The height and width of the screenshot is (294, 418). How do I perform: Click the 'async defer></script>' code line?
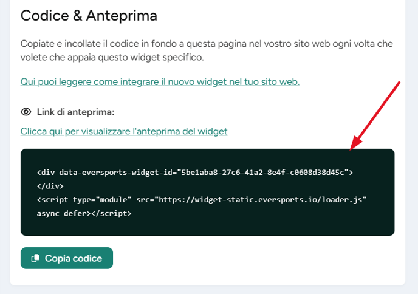point(84,213)
